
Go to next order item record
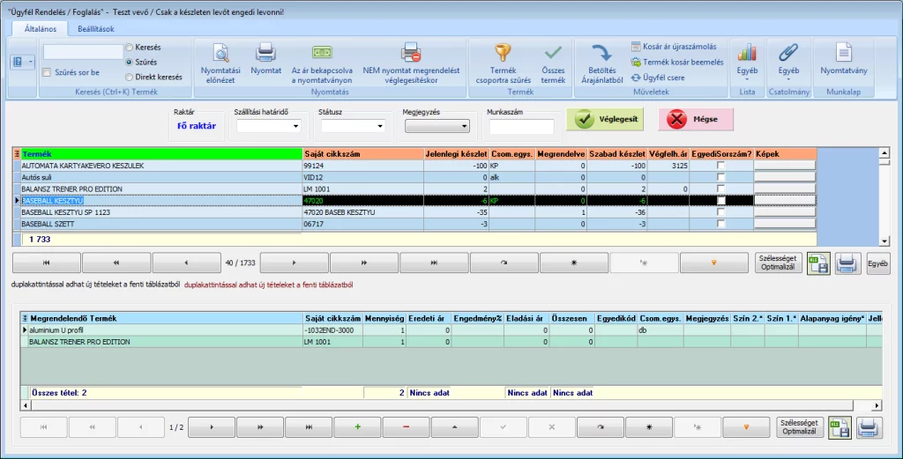coord(212,427)
